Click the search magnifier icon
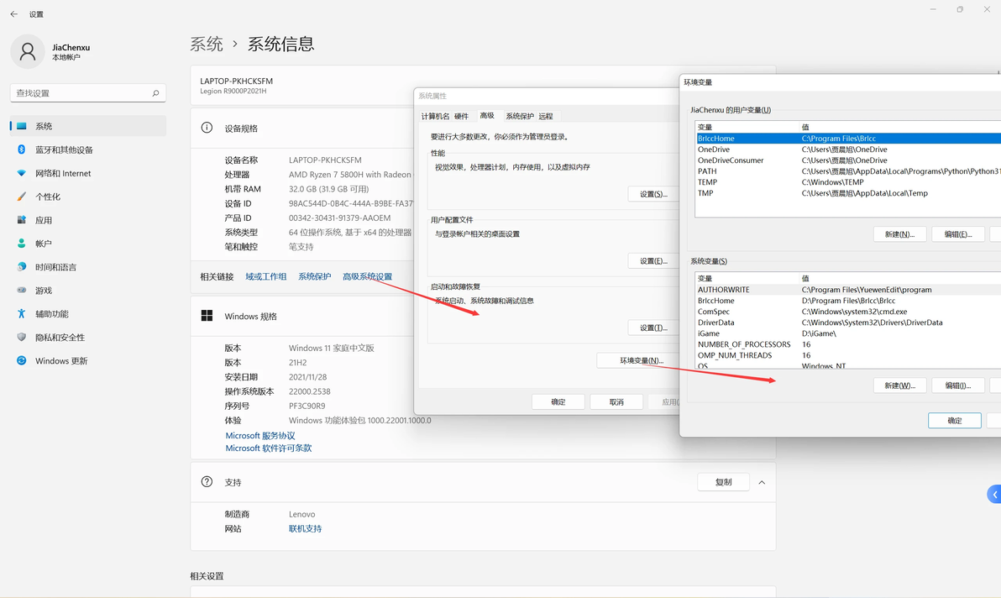Viewport: 1001px width, 598px height. (x=155, y=93)
